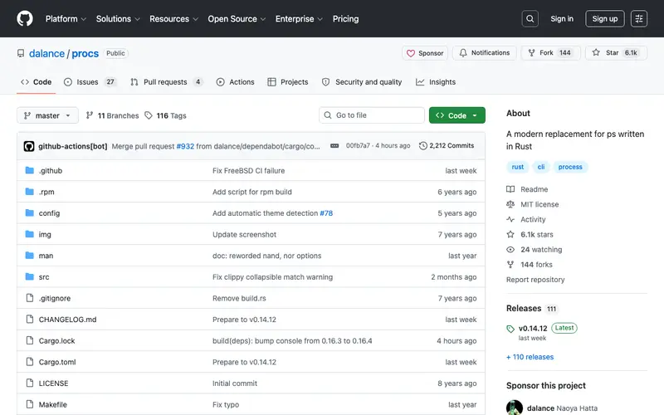The height and width of the screenshot is (415, 664).
Task: Click the Sign up button
Action: 605,18
